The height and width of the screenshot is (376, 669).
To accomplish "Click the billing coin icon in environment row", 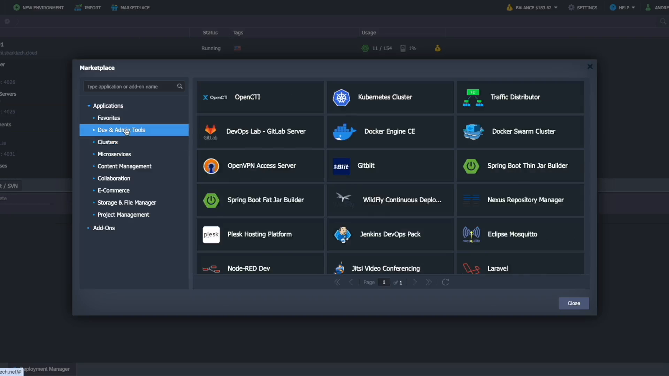I will [438, 48].
